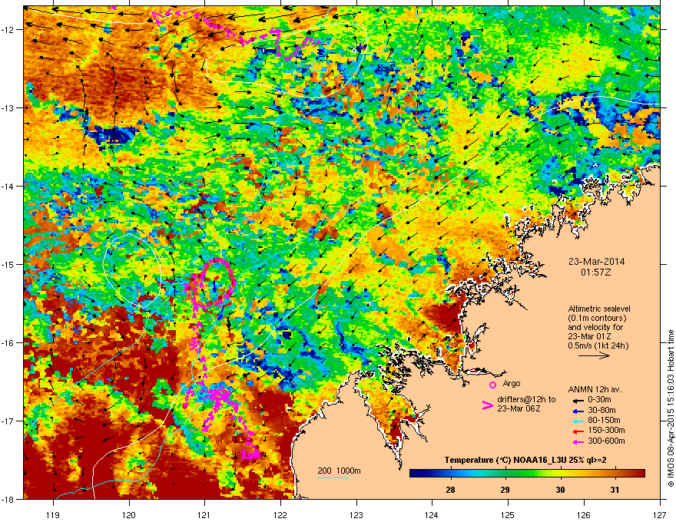Click the 30-80m depth label
This screenshot has height=522, width=676.
pos(601,411)
